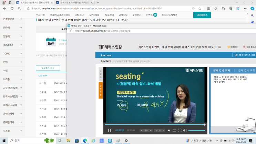Click the 수강후기 작성 button

(48, 68)
